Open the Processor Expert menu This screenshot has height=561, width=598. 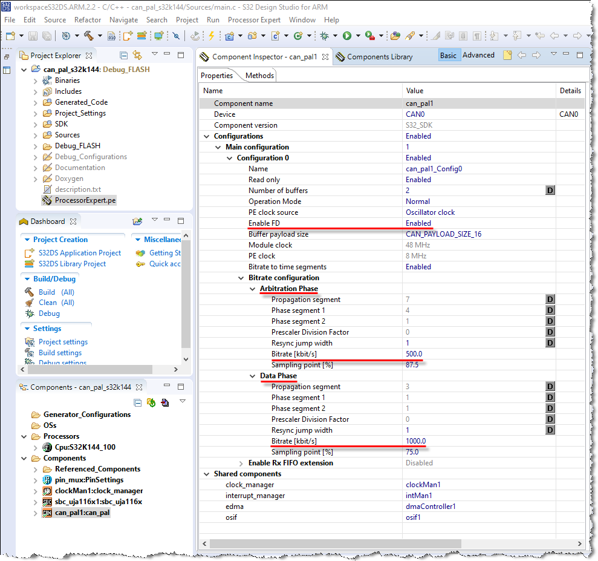click(x=254, y=20)
